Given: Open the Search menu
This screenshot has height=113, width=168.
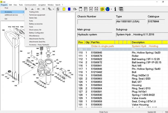Looking at the screenshot, I should (58, 5).
